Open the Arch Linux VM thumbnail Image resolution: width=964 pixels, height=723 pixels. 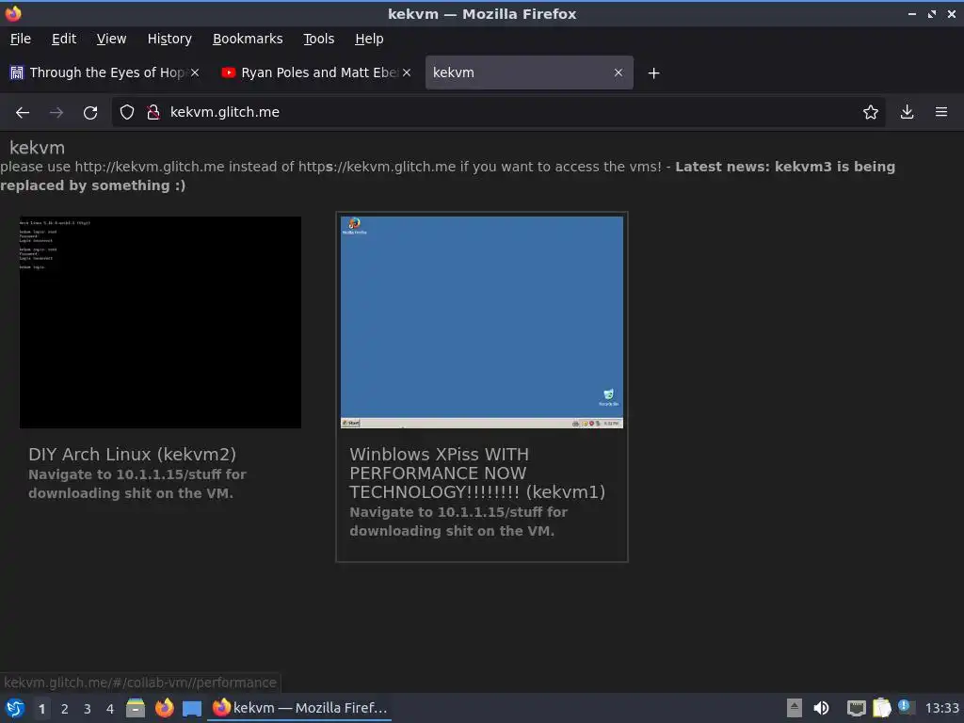click(x=160, y=322)
